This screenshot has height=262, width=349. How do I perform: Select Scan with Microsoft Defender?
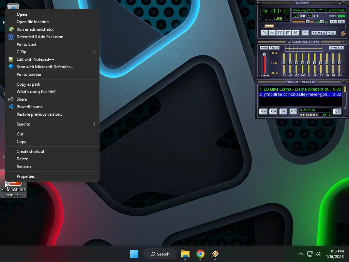pos(52,67)
